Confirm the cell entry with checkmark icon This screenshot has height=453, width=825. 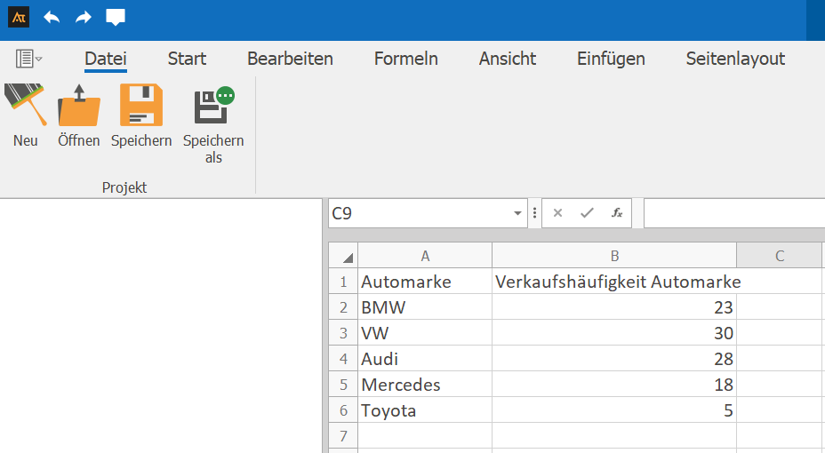[x=587, y=213]
